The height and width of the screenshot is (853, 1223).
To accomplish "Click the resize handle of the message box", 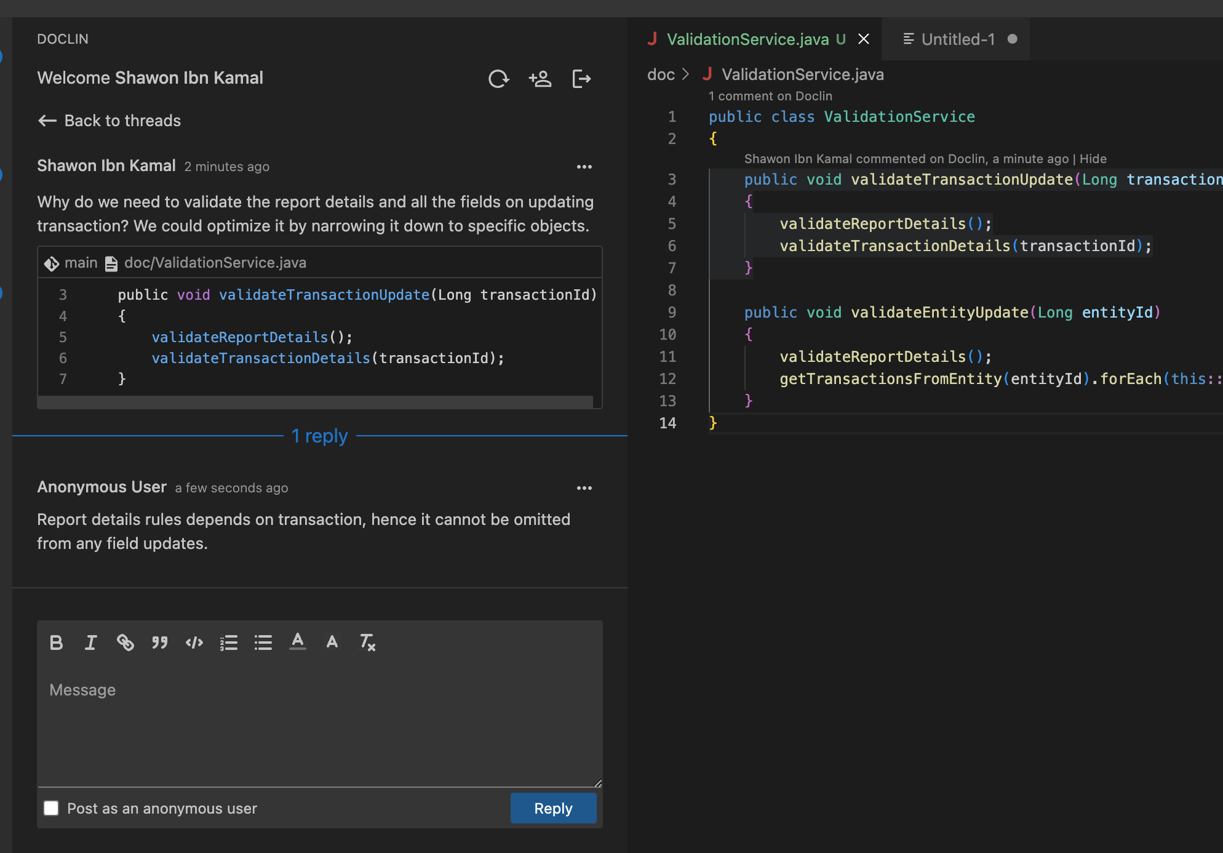I will point(597,782).
